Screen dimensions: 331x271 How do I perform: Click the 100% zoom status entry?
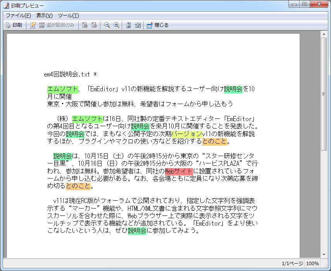point(312,263)
